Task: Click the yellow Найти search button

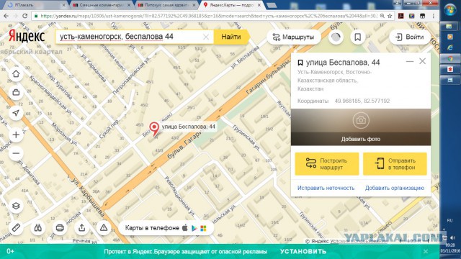Action: 231,37
